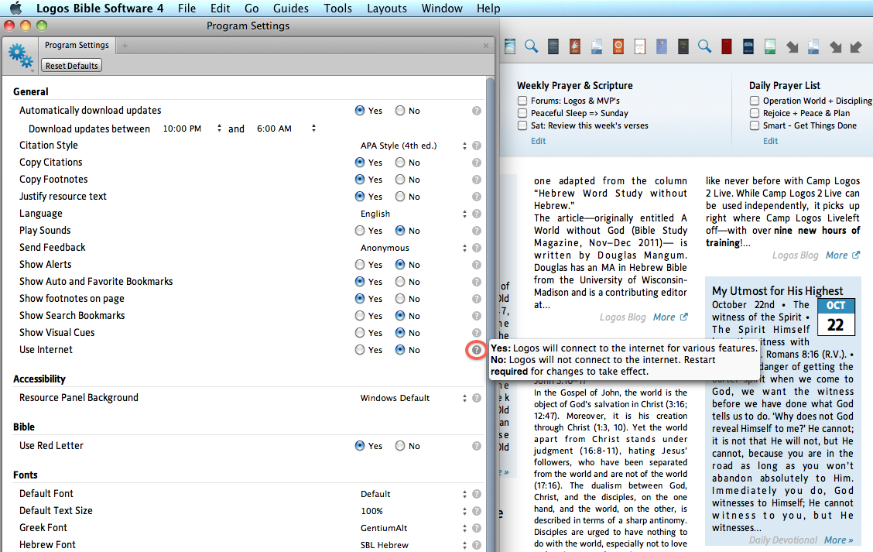
Task: Click help icon for Play Sounds
Action: tap(477, 231)
